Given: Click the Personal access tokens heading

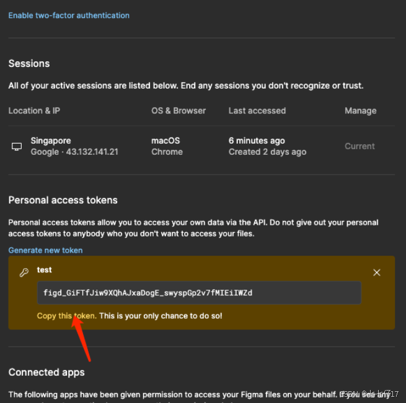Looking at the screenshot, I should click(x=63, y=200).
